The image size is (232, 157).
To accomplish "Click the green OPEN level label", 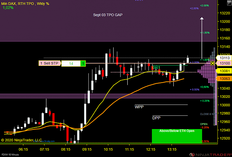I will pyautogui.click(x=204, y=124).
